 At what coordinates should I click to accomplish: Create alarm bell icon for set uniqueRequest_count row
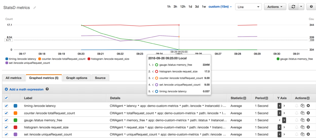pos(296,134)
